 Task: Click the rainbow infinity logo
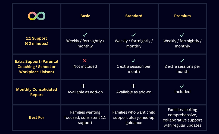click(36, 16)
